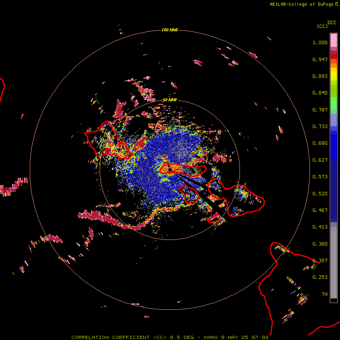Viewport: 340px width, 340px height.
Task: Select the 1.000 scale value
Action: coord(320,42)
